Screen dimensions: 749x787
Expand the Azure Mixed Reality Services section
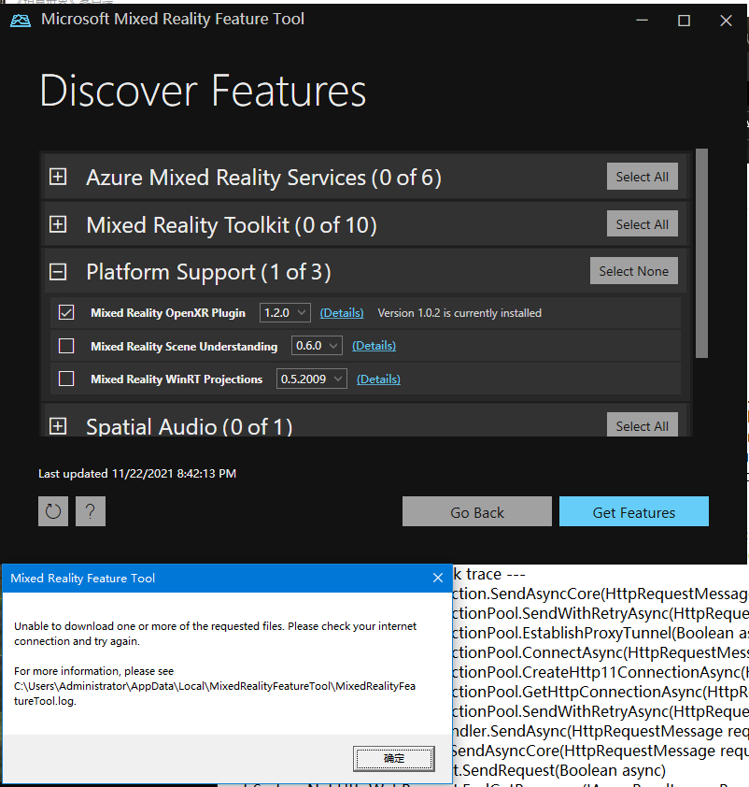pos(58,176)
